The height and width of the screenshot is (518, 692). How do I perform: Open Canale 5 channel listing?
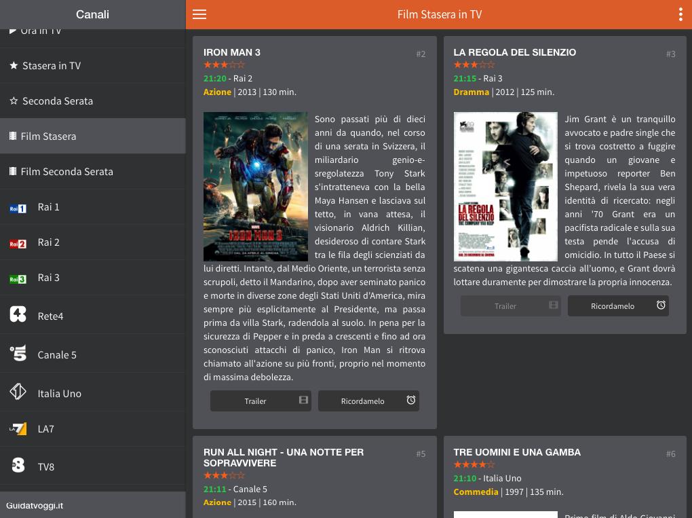93,353
